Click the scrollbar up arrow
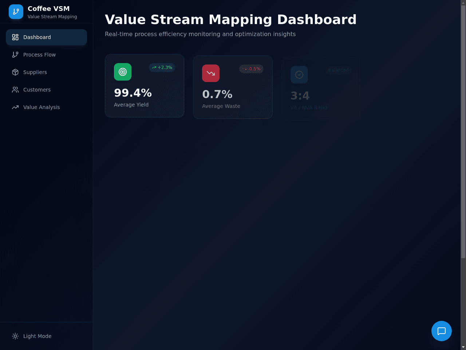 463,3
